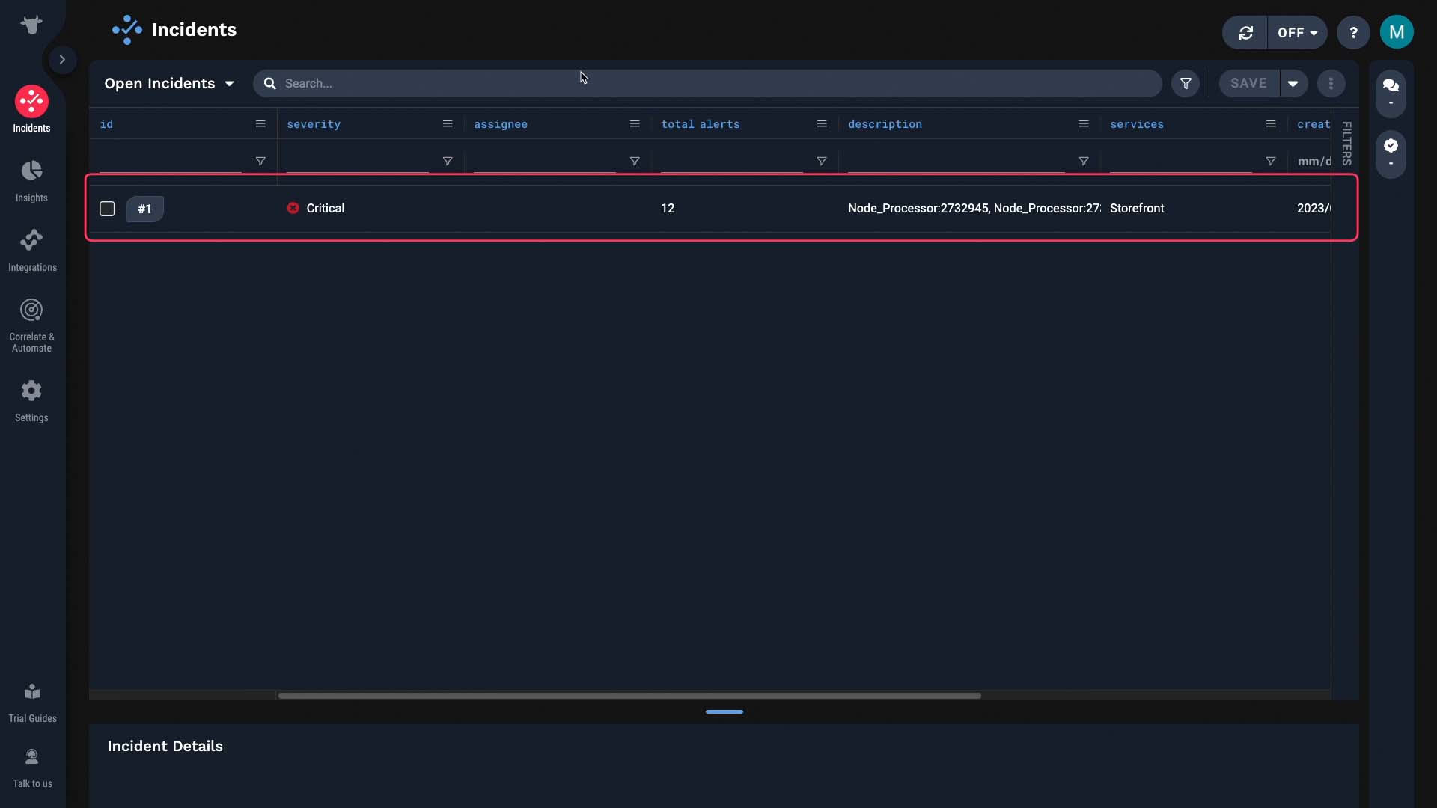Click the Incidents navigation icon
This screenshot has width=1437, height=808.
[31, 101]
